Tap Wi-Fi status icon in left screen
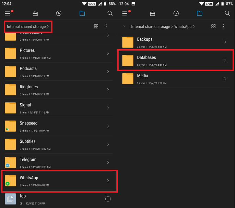The width and height of the screenshot is (235, 208). pos(84,3)
